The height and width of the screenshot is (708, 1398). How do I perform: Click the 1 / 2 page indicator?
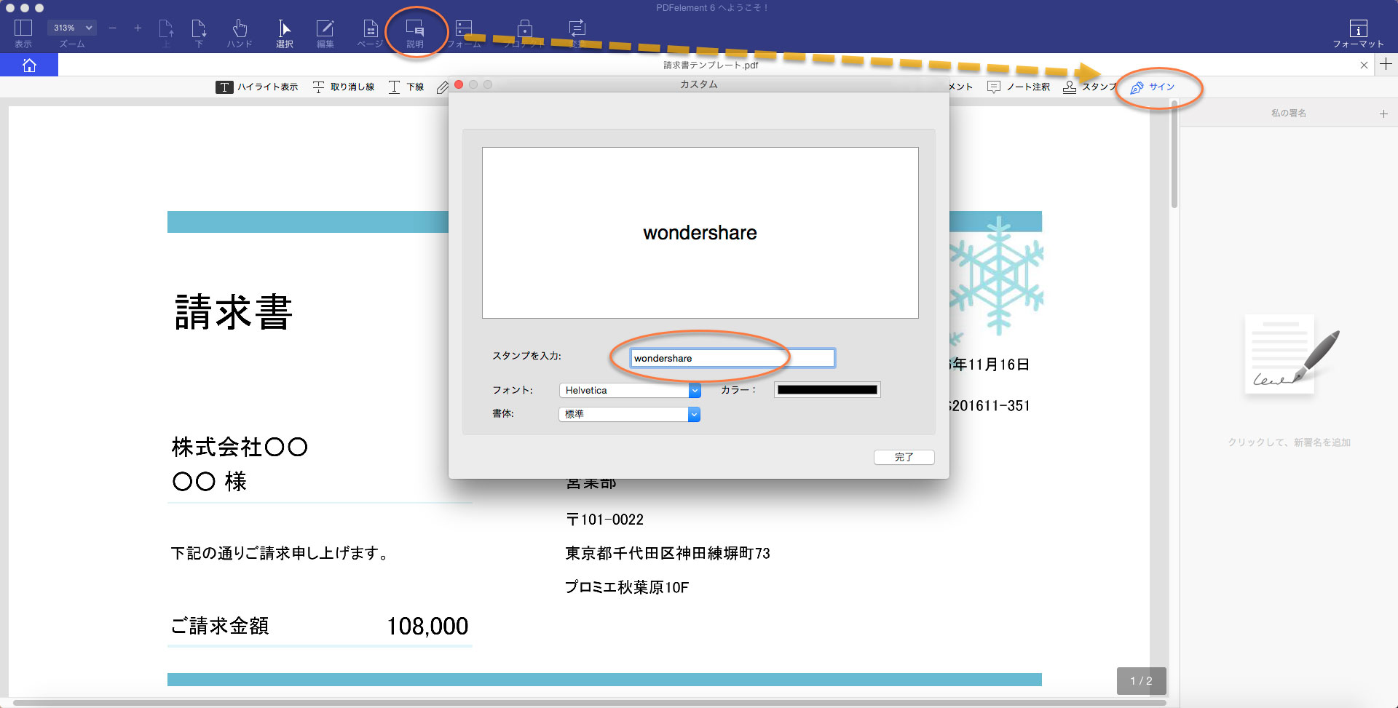pos(1141,681)
